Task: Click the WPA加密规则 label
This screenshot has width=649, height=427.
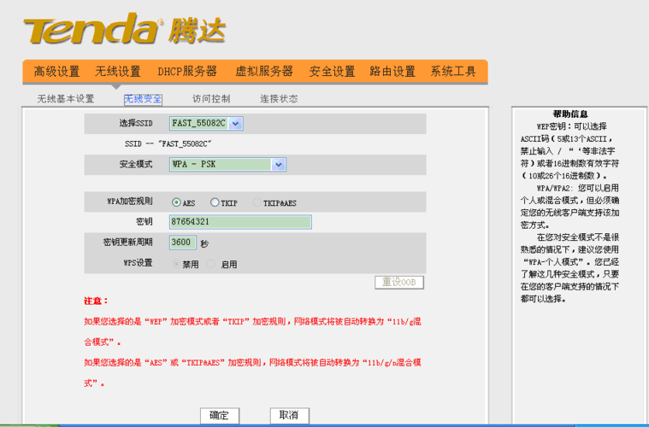Action: tap(130, 202)
